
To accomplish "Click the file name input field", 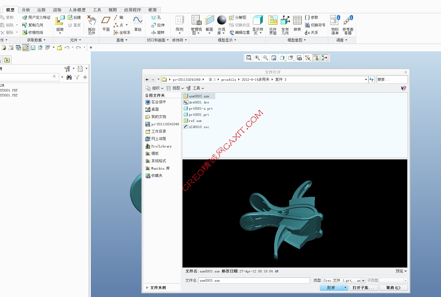I will 254,280.
